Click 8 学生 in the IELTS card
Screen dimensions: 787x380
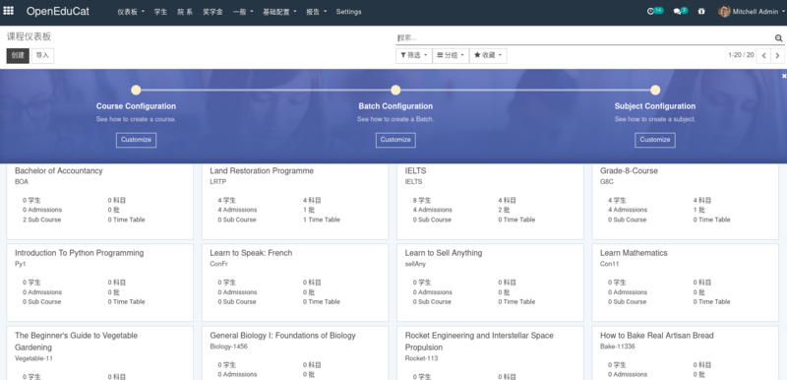[x=422, y=200]
